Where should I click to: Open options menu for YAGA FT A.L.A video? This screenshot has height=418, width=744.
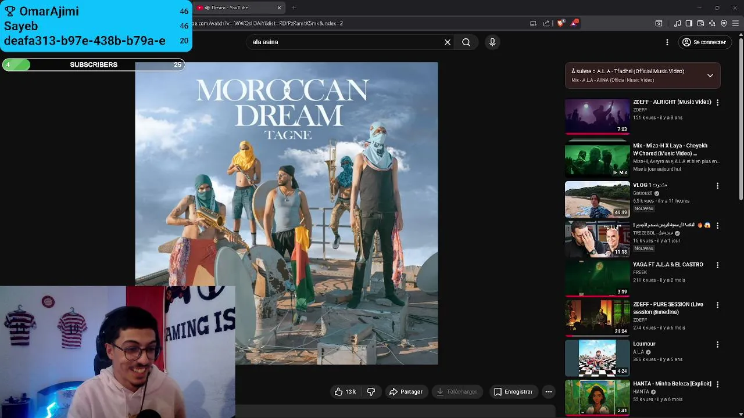pos(717,265)
